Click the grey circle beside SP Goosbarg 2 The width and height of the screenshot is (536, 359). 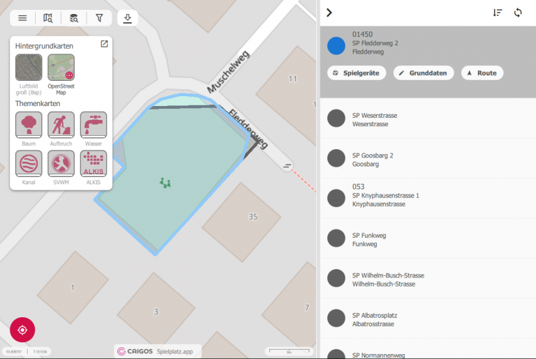coord(336,158)
